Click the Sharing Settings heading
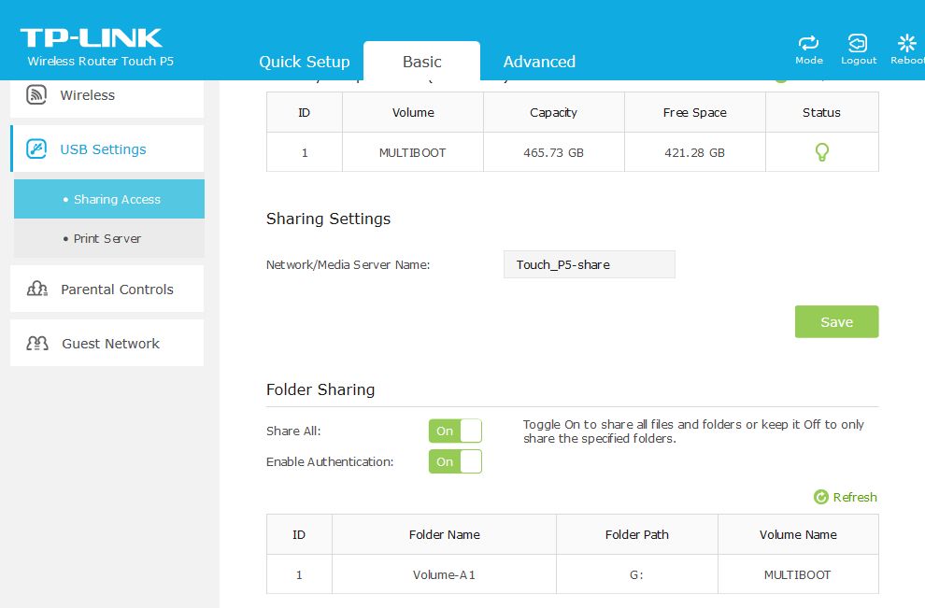 point(328,219)
